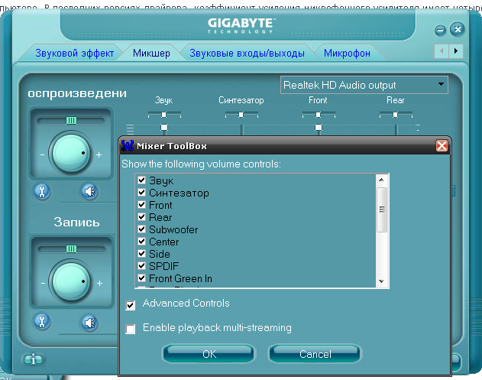482x380 pixels.
Task: Increase recording volume with plus
Action: click(x=99, y=283)
